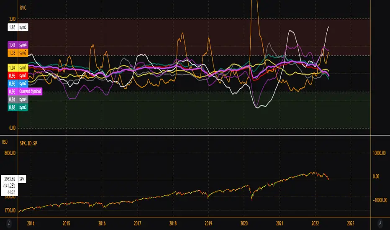Click the 2023 label on time axis
Screen dimensions: 390x230
pyautogui.click(x=351, y=223)
